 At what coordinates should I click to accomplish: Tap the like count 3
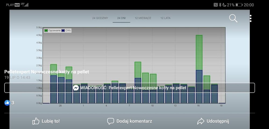(x=13, y=103)
